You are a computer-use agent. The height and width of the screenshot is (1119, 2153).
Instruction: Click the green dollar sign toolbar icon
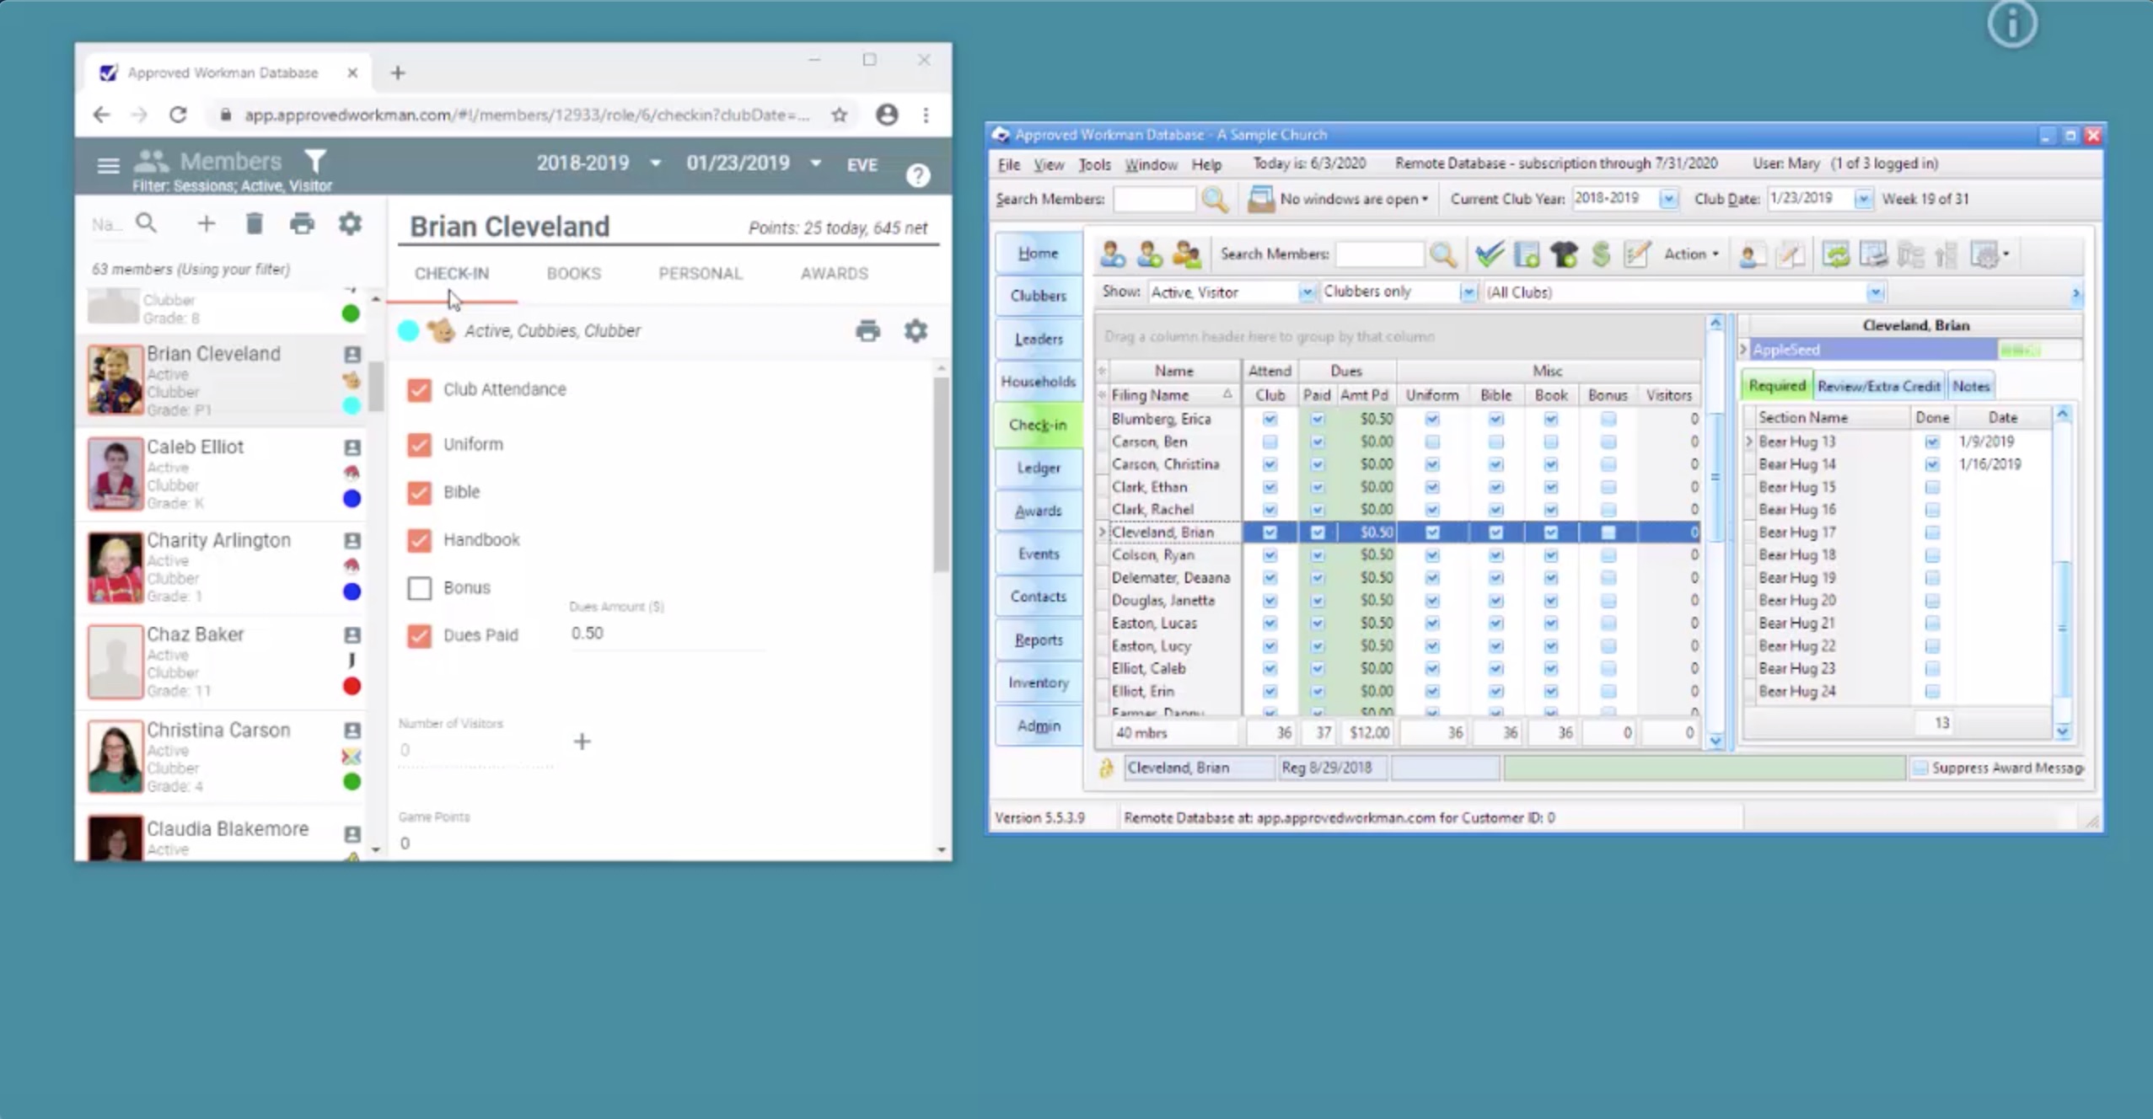tap(1600, 254)
